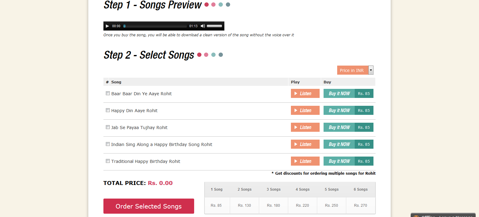Choose the 3 Songs discount column
Screen dimensions: 479x217
pos(274,189)
